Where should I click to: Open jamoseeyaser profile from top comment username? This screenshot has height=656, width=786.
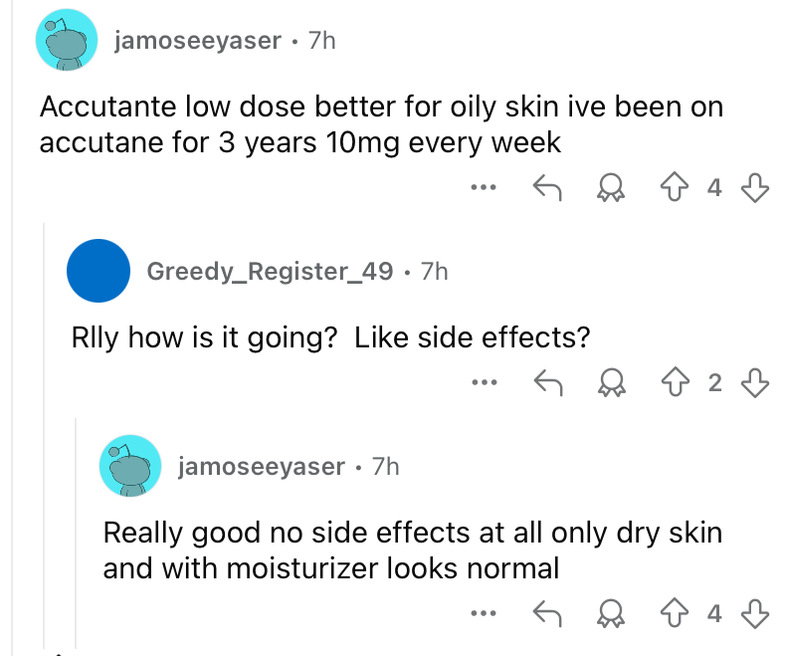(x=198, y=40)
